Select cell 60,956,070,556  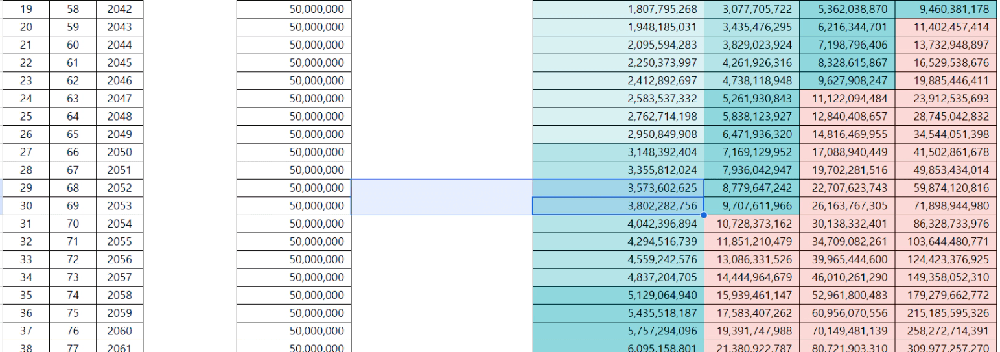pos(847,313)
